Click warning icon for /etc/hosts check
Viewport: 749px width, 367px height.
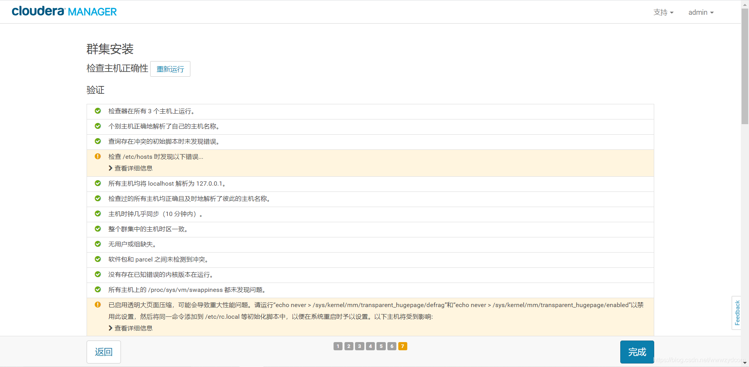98,156
